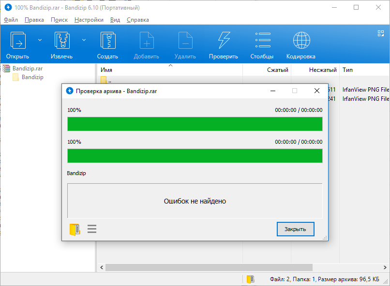This screenshot has width=390, height=286.
Task: Click the 'Ошибок не найдено' result message
Action: 195,201
